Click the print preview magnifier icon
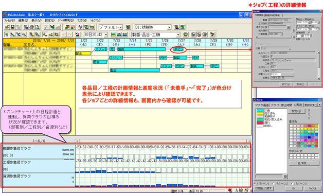 (37, 27)
